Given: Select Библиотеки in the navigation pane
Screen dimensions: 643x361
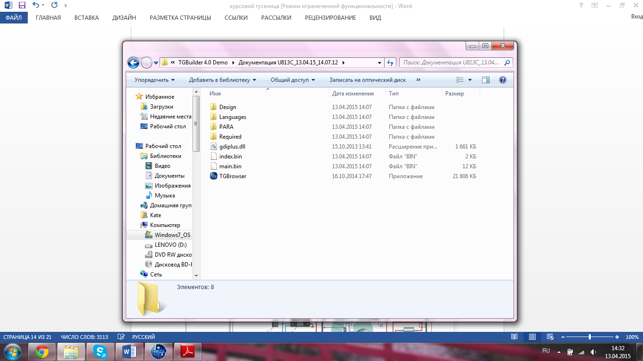Looking at the screenshot, I should tap(165, 156).
